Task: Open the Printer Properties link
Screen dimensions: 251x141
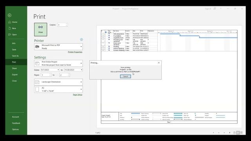Action: (75, 52)
